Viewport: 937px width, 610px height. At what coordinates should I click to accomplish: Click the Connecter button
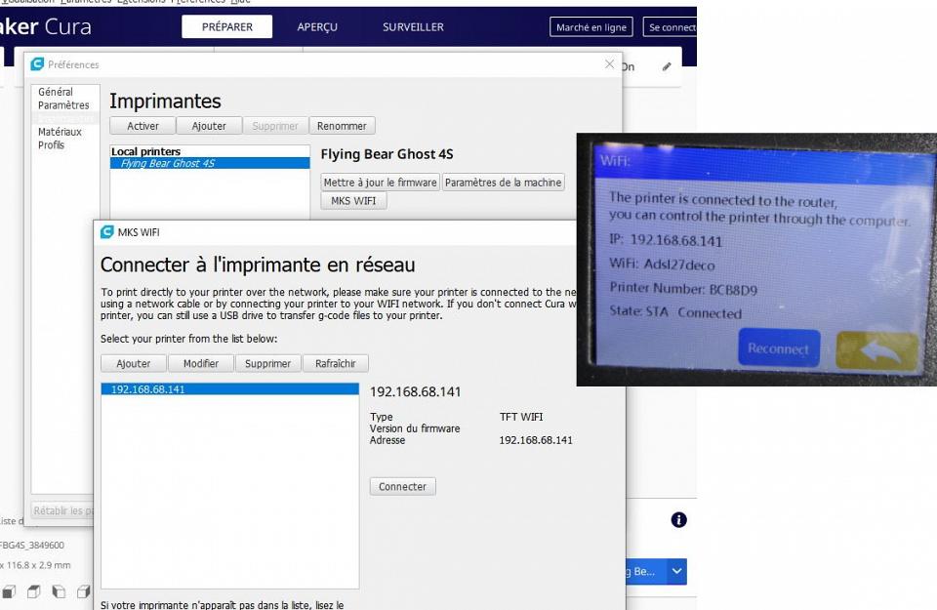403,486
